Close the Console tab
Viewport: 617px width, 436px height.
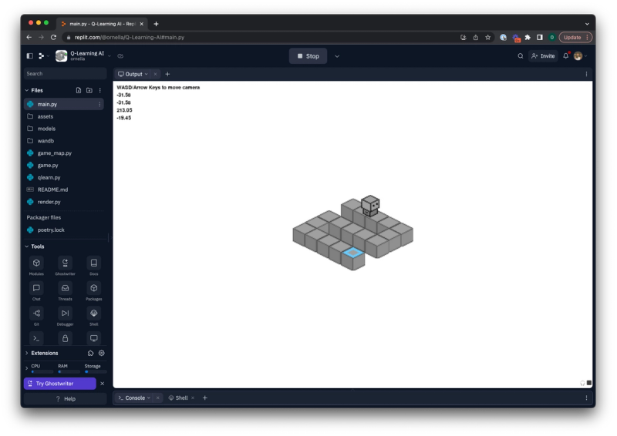click(x=158, y=397)
